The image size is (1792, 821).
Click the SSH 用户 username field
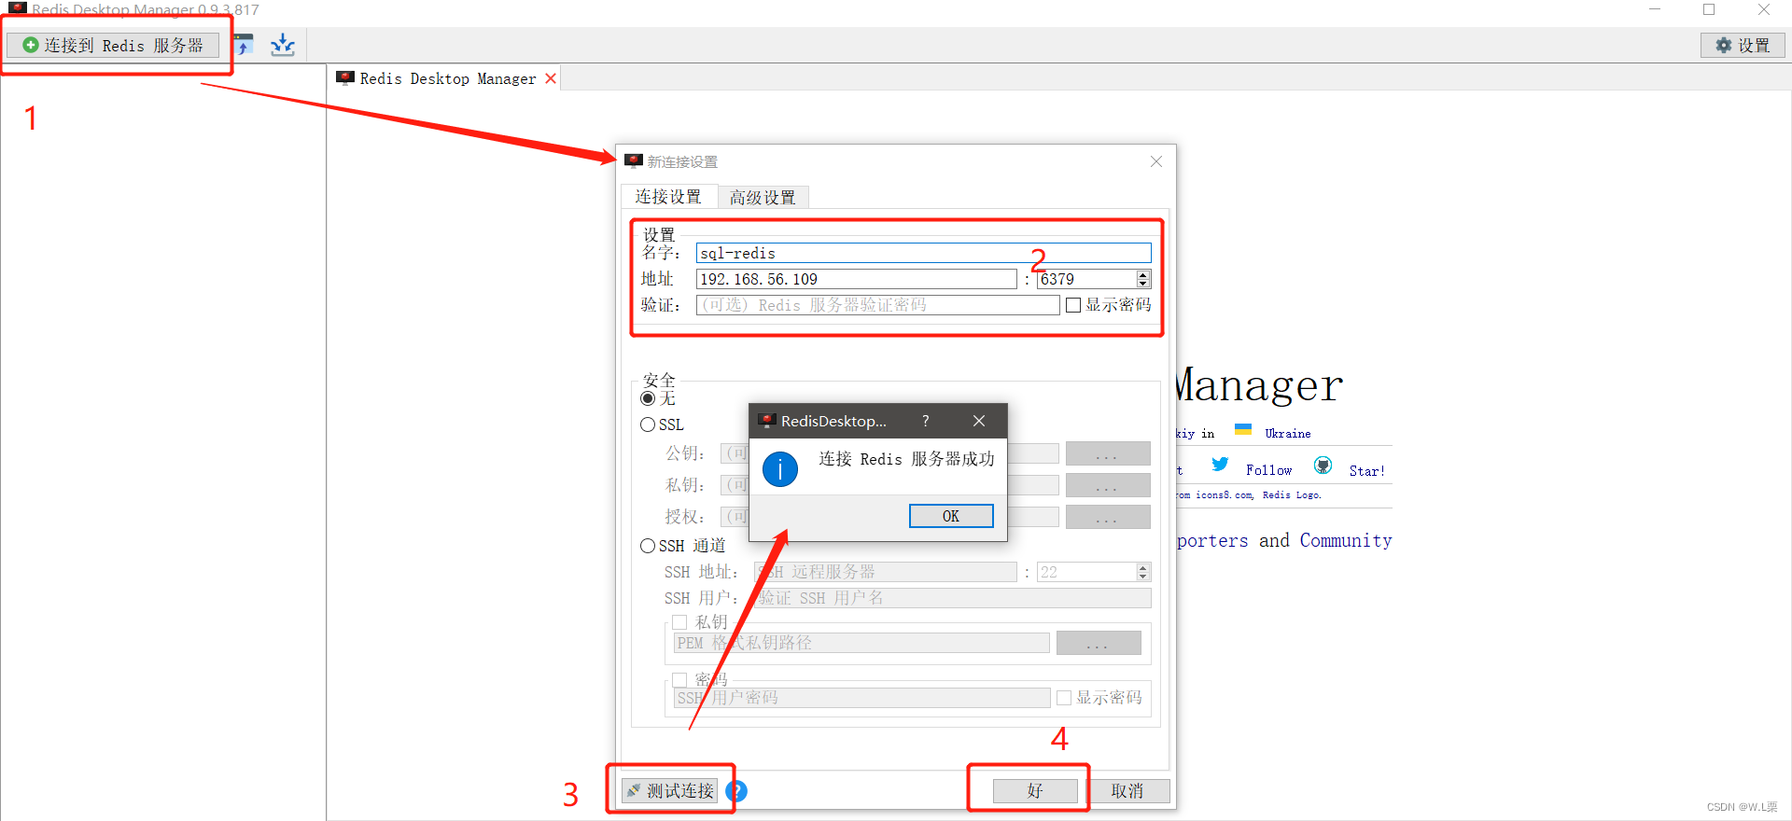click(x=952, y=598)
